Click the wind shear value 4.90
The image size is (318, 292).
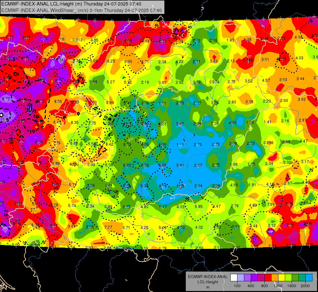tap(233, 123)
